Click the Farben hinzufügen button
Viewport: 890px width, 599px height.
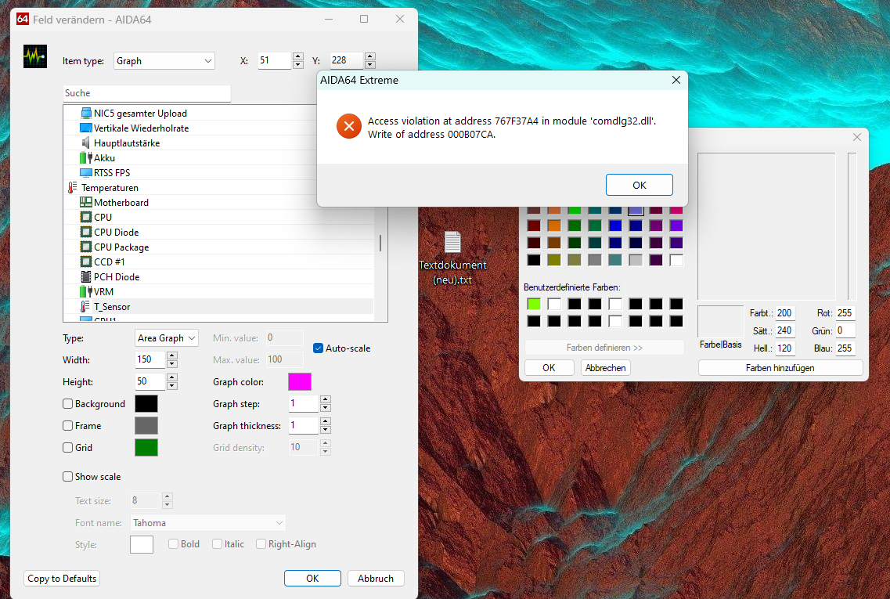click(780, 368)
